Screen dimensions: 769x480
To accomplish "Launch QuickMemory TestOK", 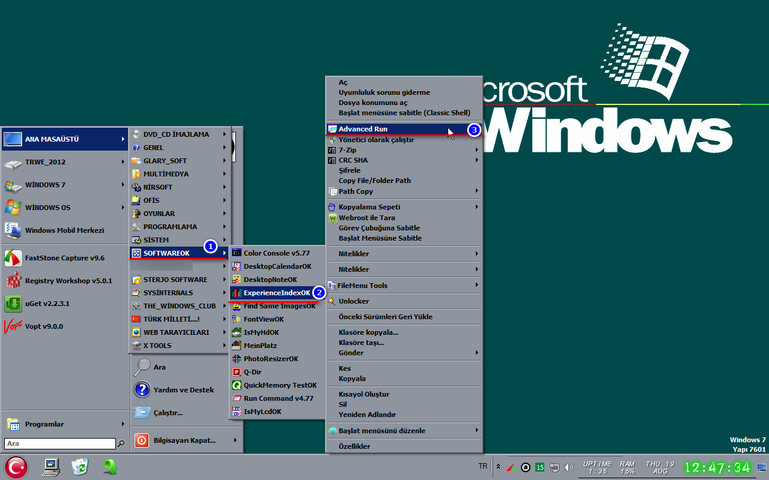I will tap(278, 385).
